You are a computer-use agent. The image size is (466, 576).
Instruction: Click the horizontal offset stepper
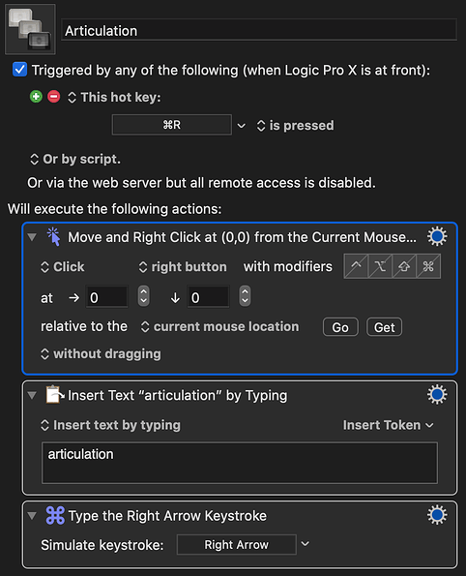coord(143,296)
